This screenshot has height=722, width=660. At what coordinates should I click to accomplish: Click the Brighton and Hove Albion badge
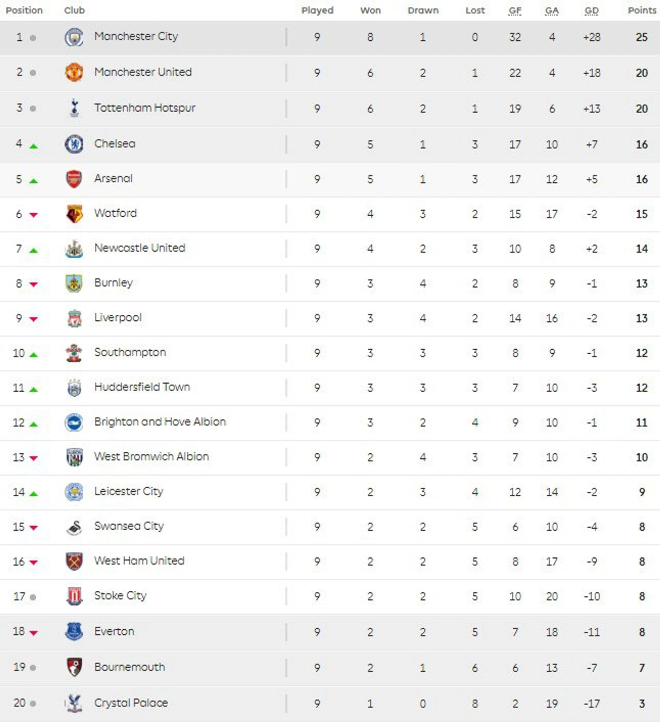(74, 423)
